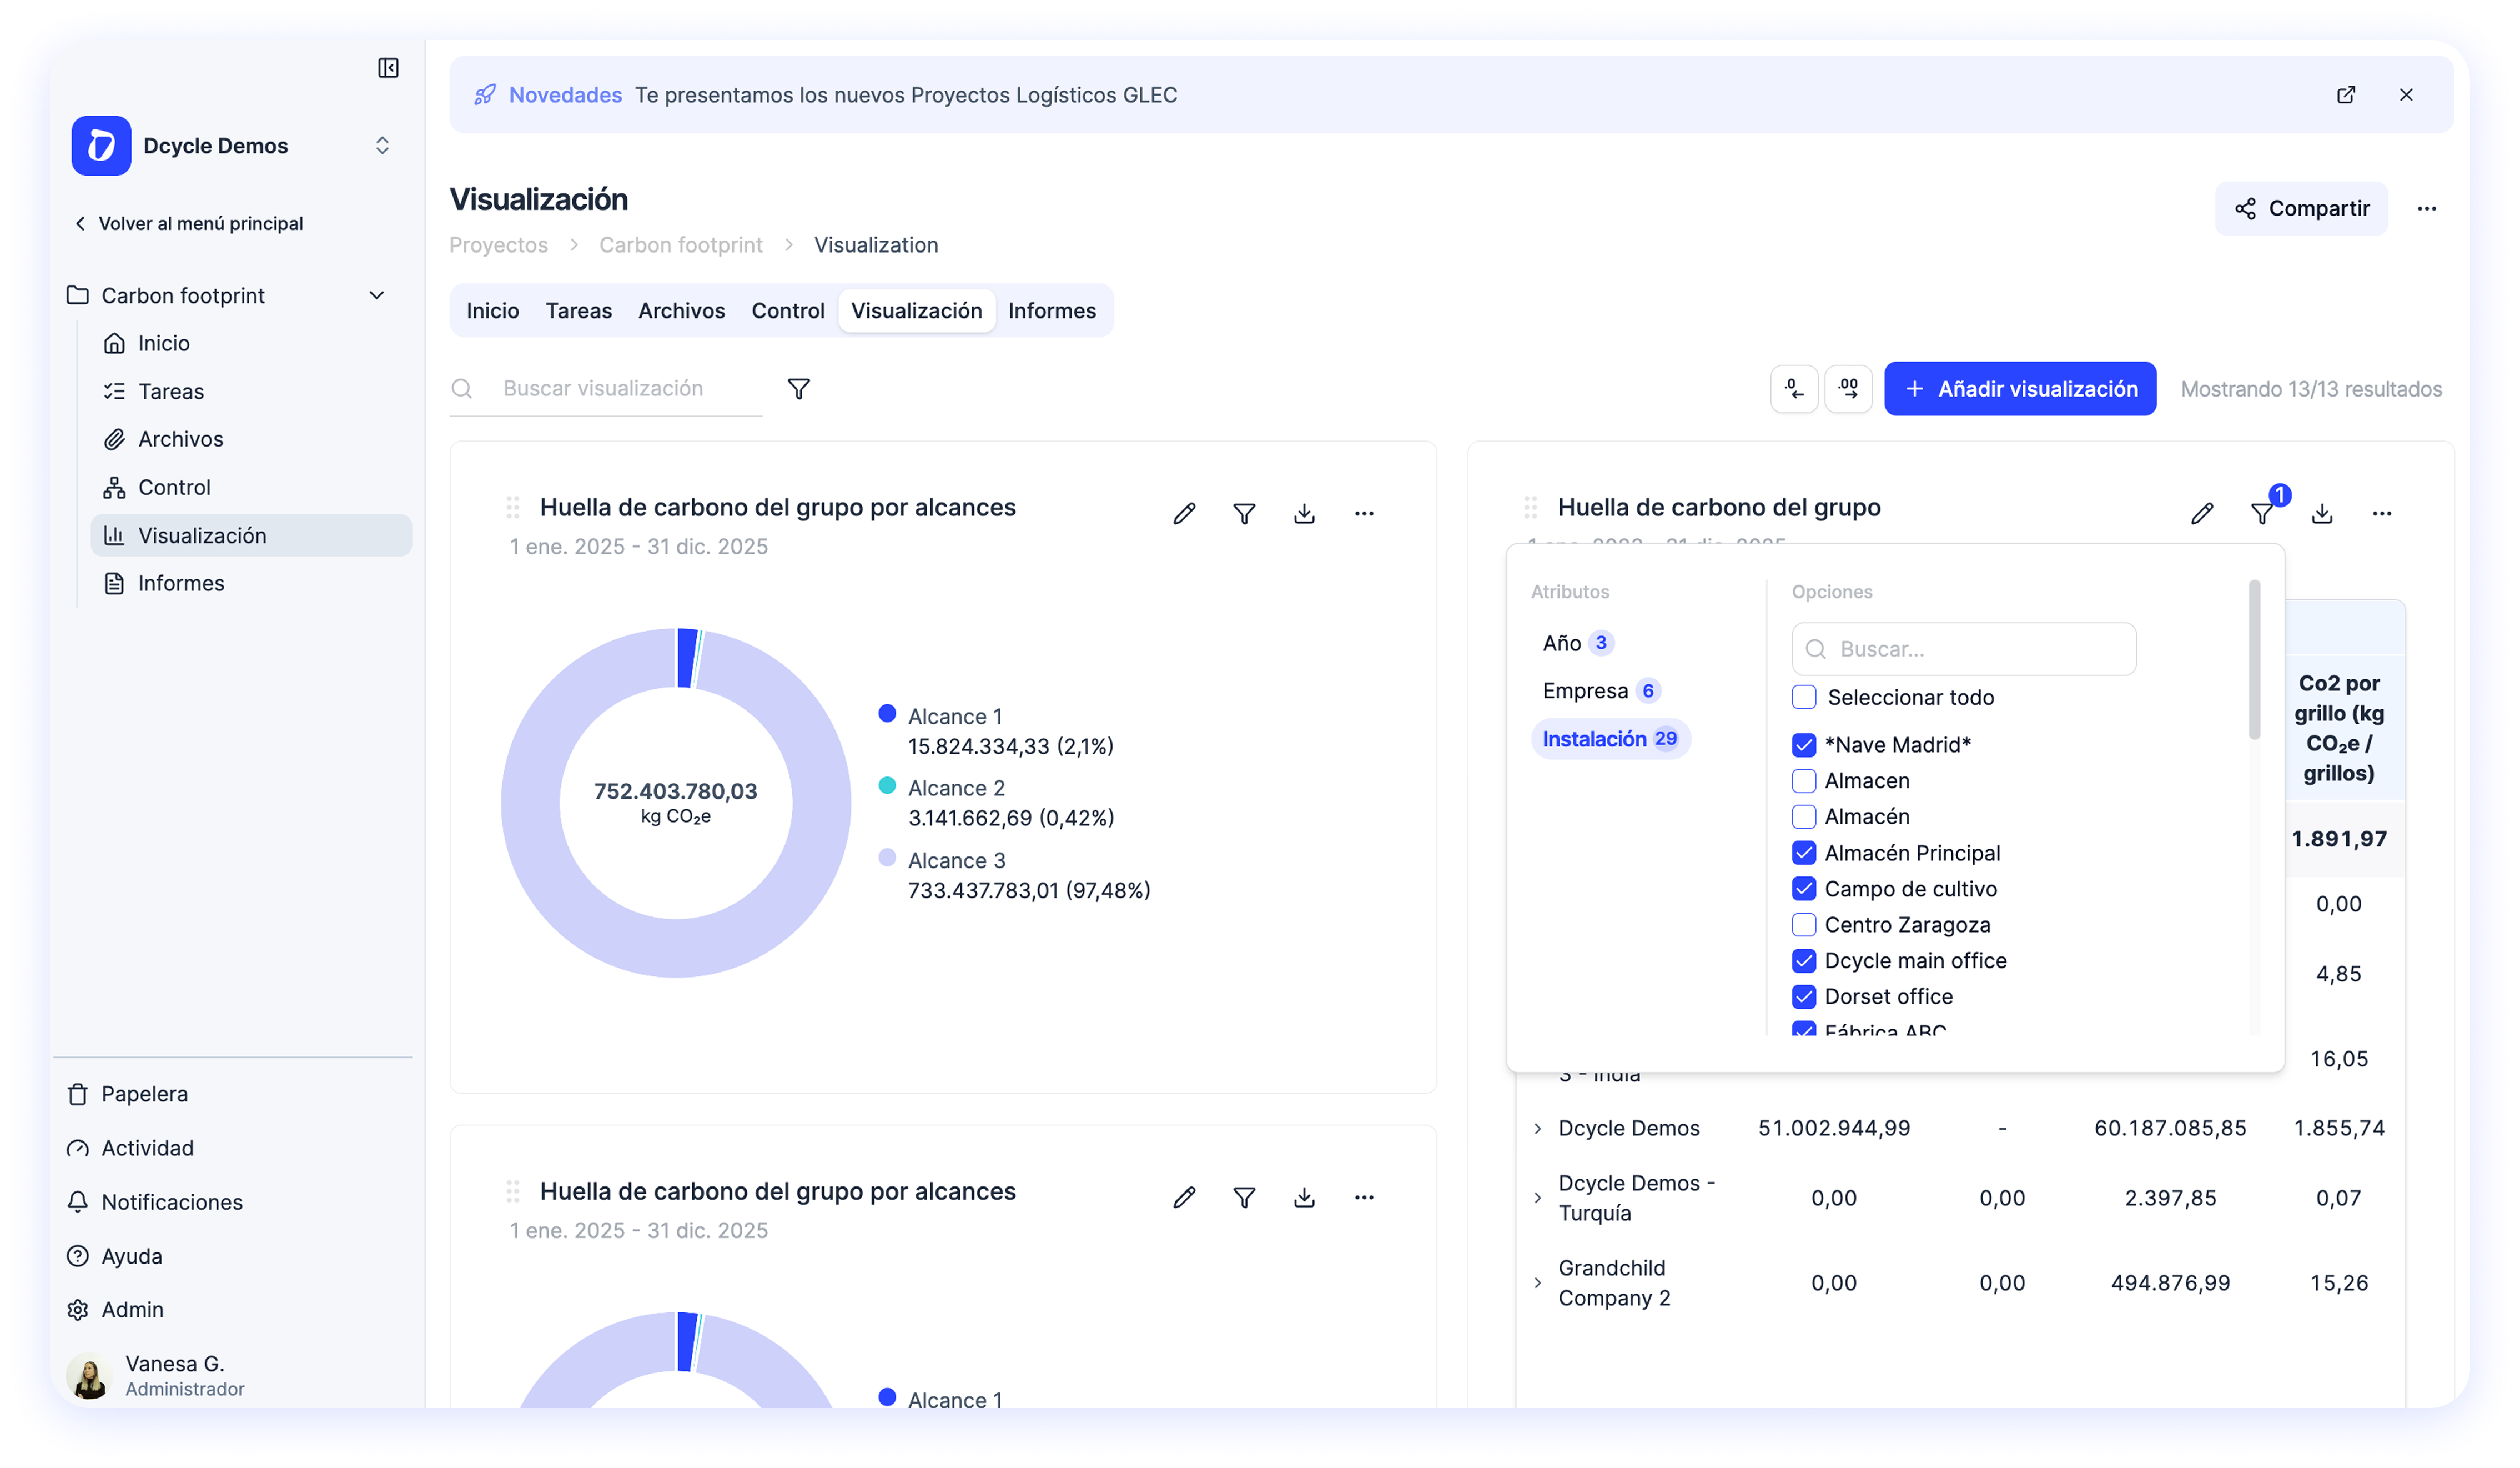The height and width of the screenshot is (1468, 2520).
Task: Uncheck the *Nave Madrid* installation
Action: coord(1804,744)
